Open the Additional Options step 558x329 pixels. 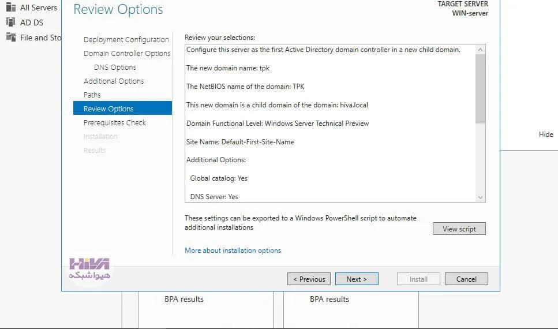click(x=114, y=81)
